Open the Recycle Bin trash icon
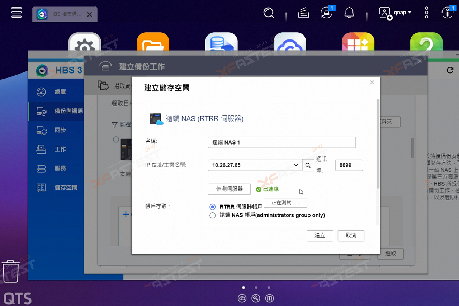The image size is (459, 306). click(10, 272)
